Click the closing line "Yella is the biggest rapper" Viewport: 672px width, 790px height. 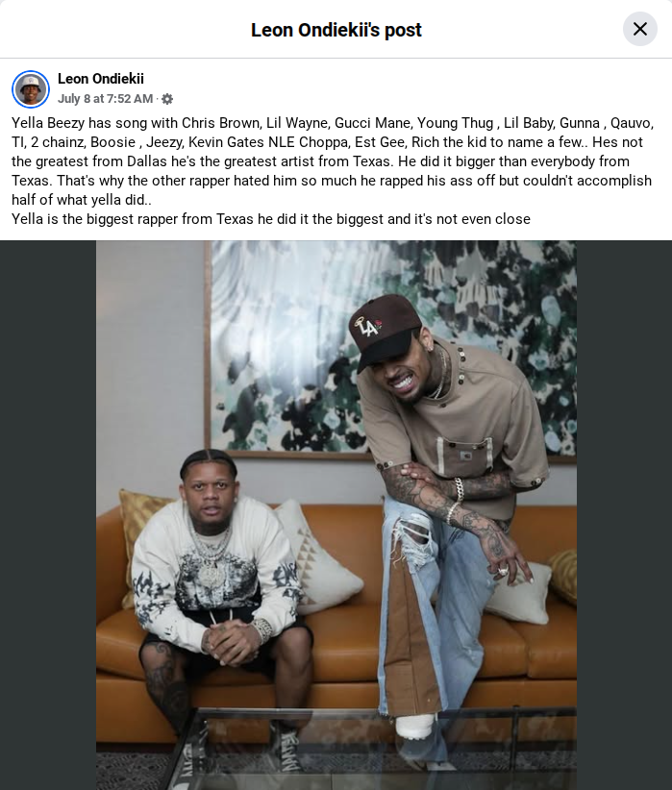[271, 219]
